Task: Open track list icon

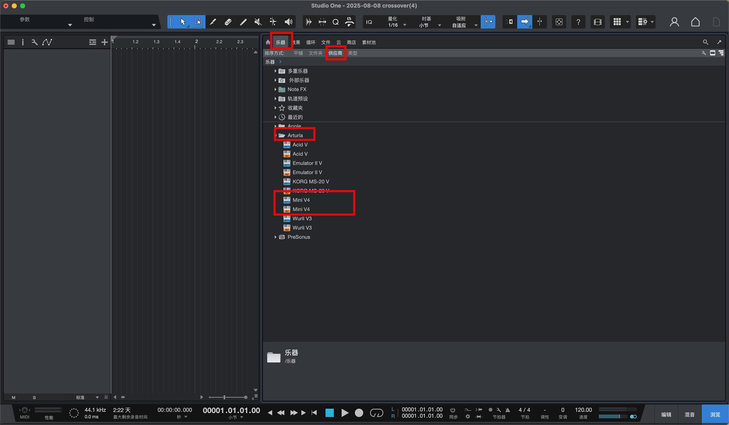Action: (11, 42)
